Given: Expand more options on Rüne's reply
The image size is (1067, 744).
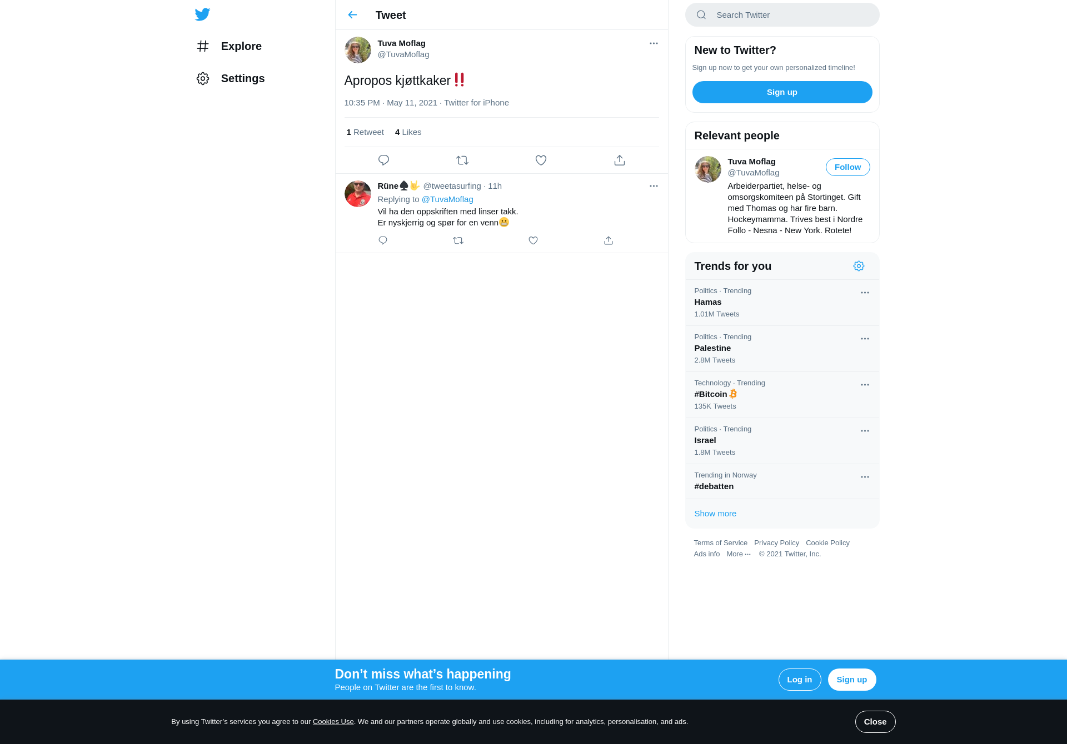Looking at the screenshot, I should click(654, 186).
